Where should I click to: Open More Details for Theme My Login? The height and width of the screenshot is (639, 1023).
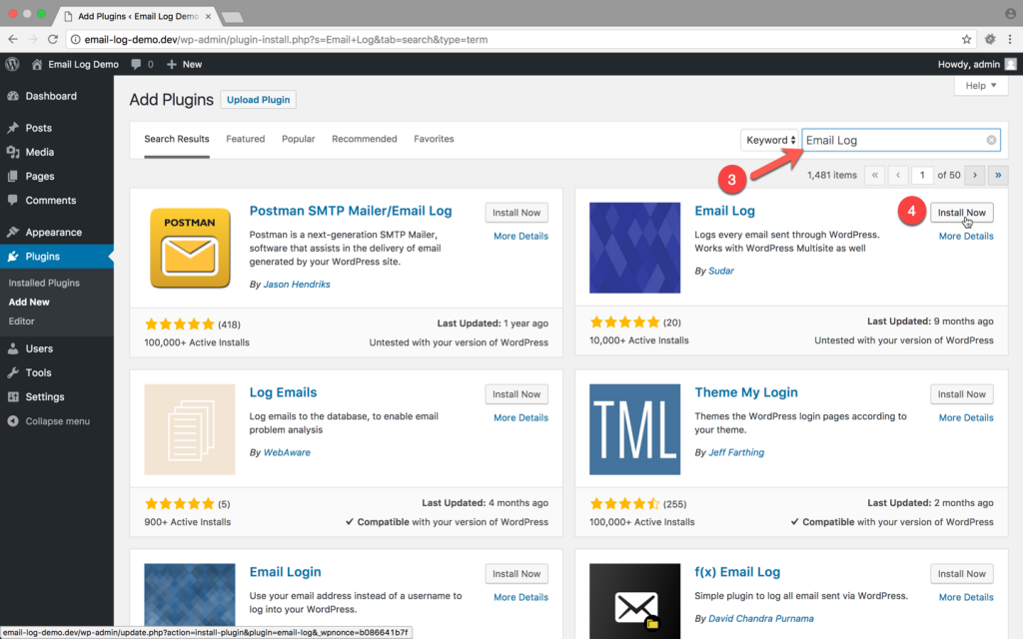tap(966, 418)
